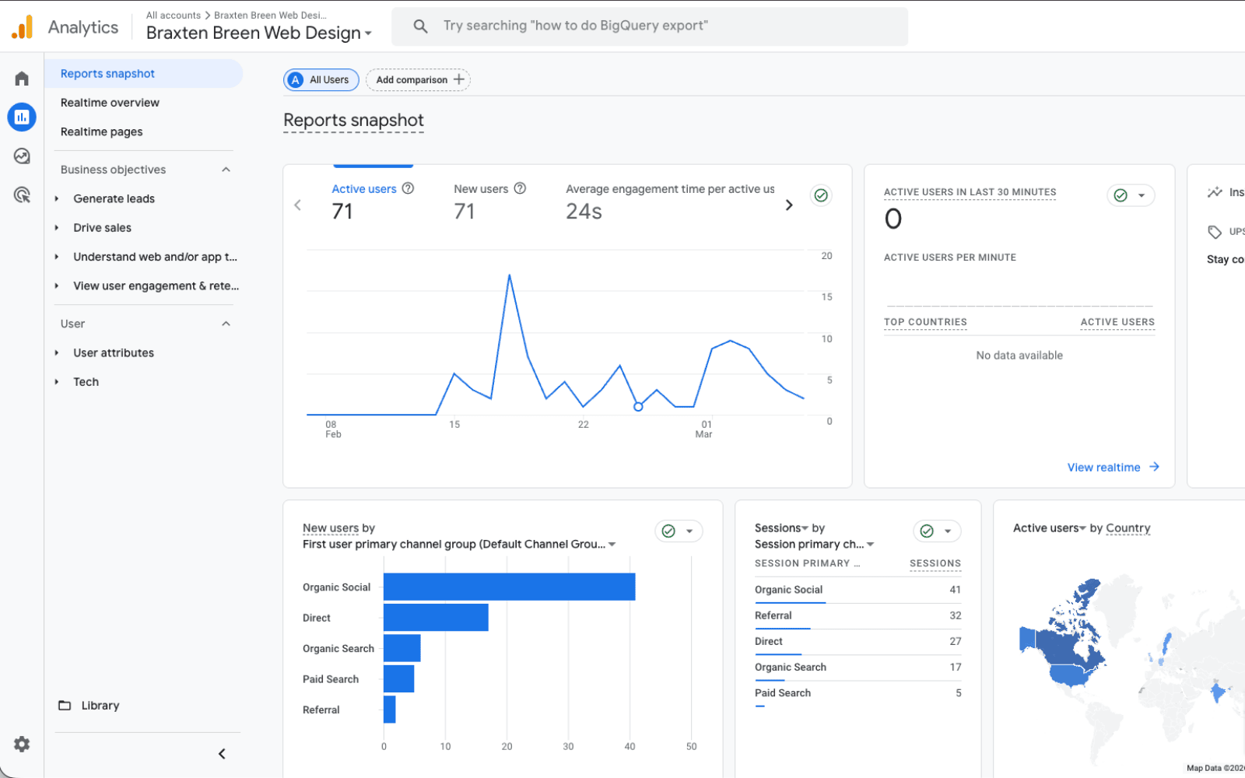Click the magnifier icon in the search bar

(420, 25)
